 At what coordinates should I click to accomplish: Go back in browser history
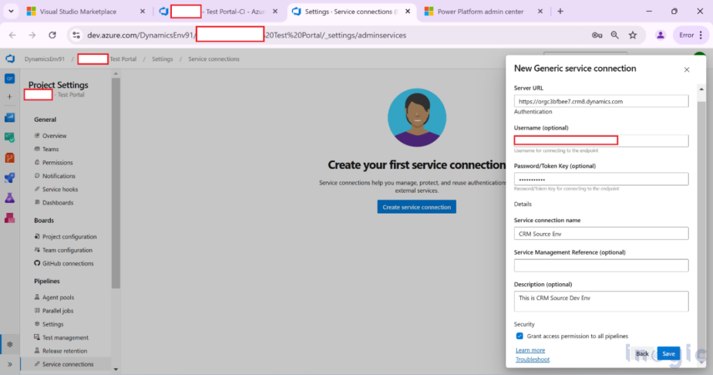tap(13, 35)
